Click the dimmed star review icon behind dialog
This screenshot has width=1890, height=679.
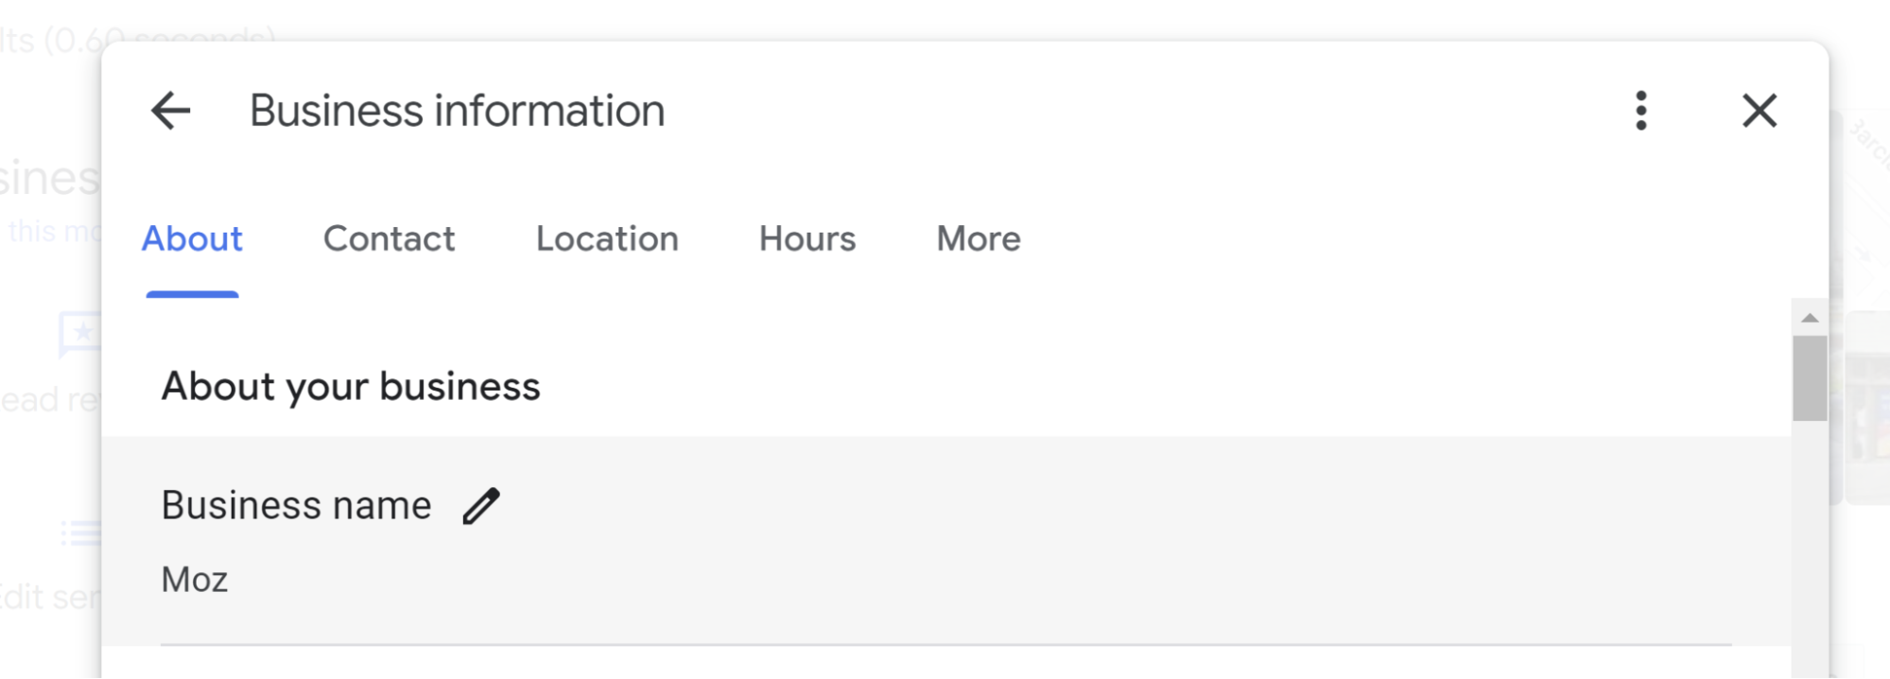point(79,333)
